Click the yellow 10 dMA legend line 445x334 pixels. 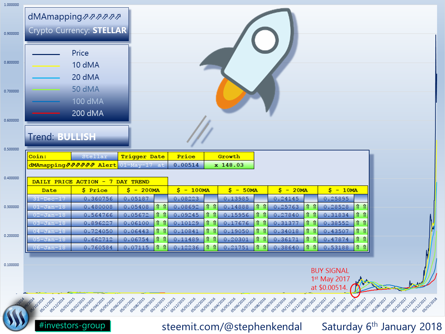(46, 66)
